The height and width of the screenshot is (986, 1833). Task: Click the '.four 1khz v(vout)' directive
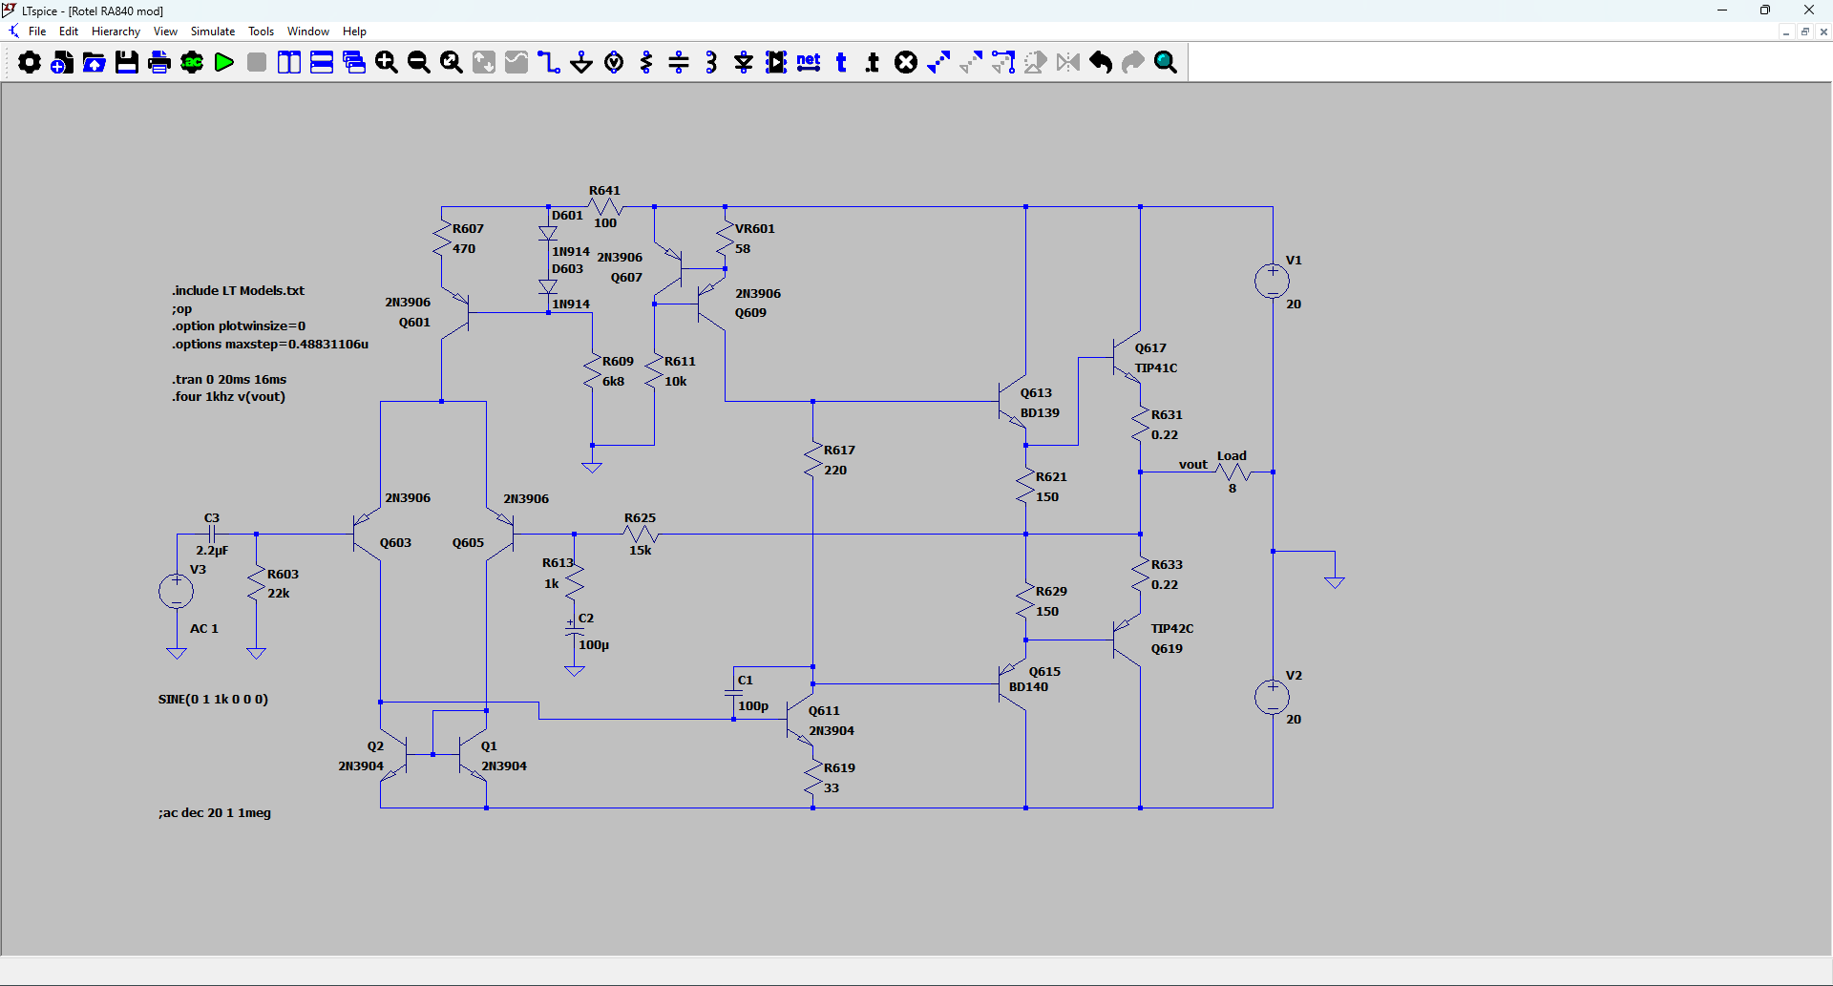point(228,397)
